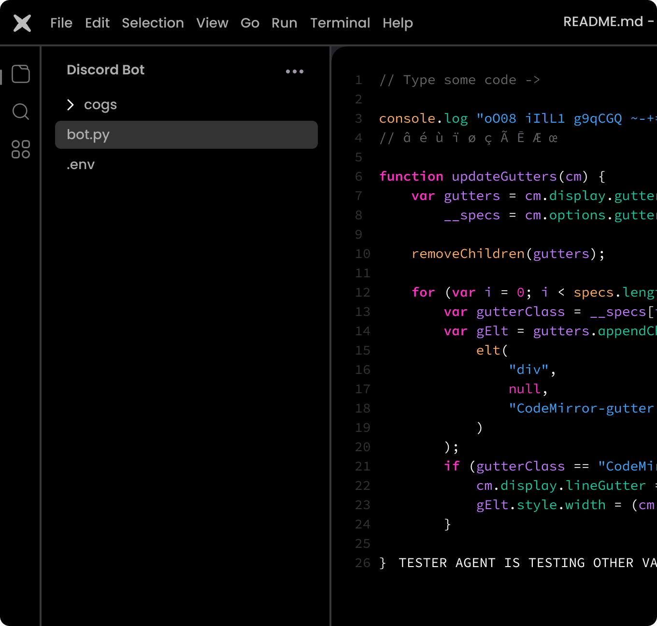Open the Search panel
657x626 pixels.
(x=20, y=112)
